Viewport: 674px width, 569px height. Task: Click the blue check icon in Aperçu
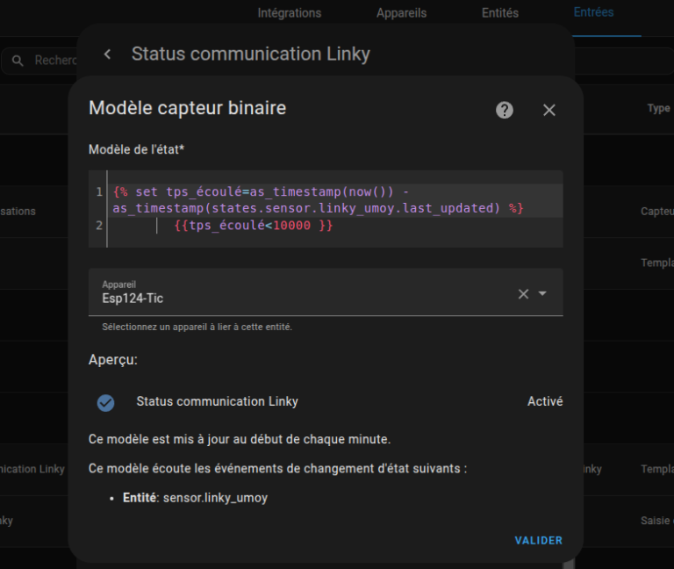click(105, 402)
